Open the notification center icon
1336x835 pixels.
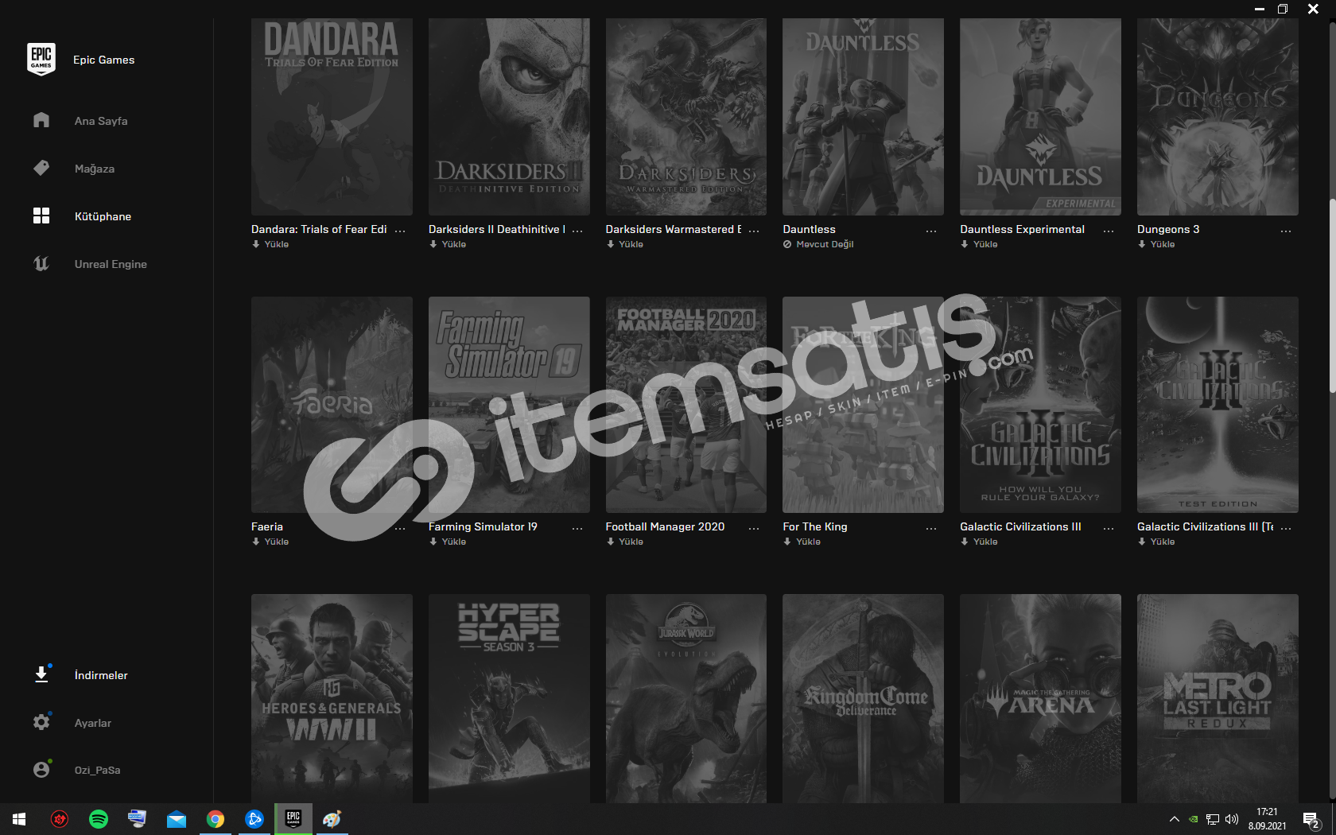(x=1311, y=819)
